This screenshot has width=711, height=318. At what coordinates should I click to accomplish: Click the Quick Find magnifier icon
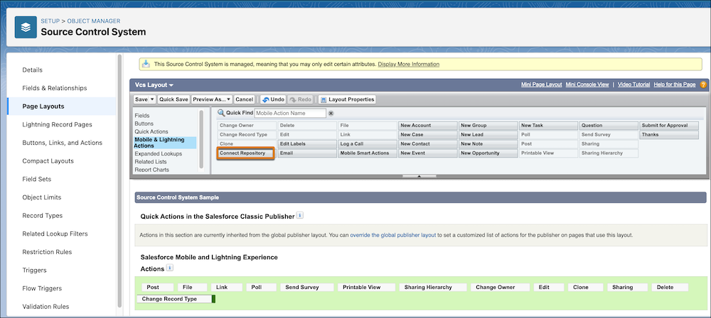pos(221,114)
